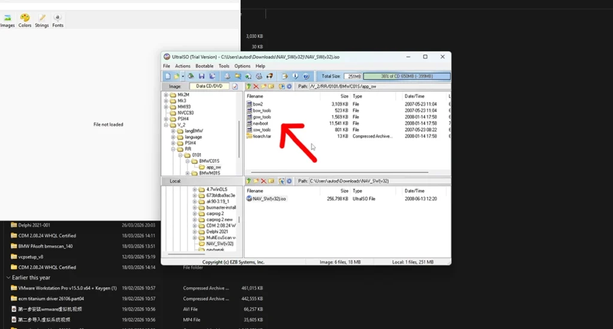Click the Open CD/DVD toolbar icon
613x329 pixels.
point(191,76)
